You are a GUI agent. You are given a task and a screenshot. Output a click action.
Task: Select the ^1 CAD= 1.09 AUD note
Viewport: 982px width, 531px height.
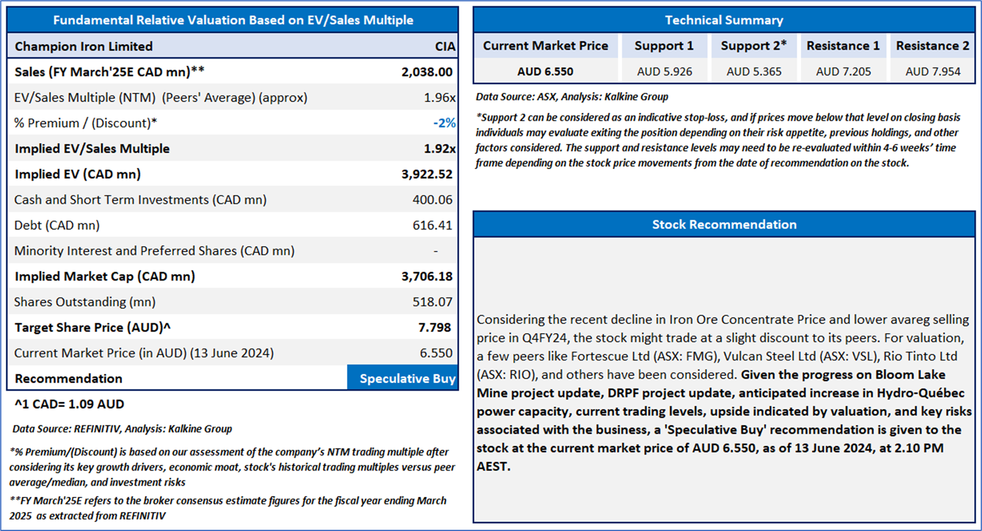[x=70, y=404]
